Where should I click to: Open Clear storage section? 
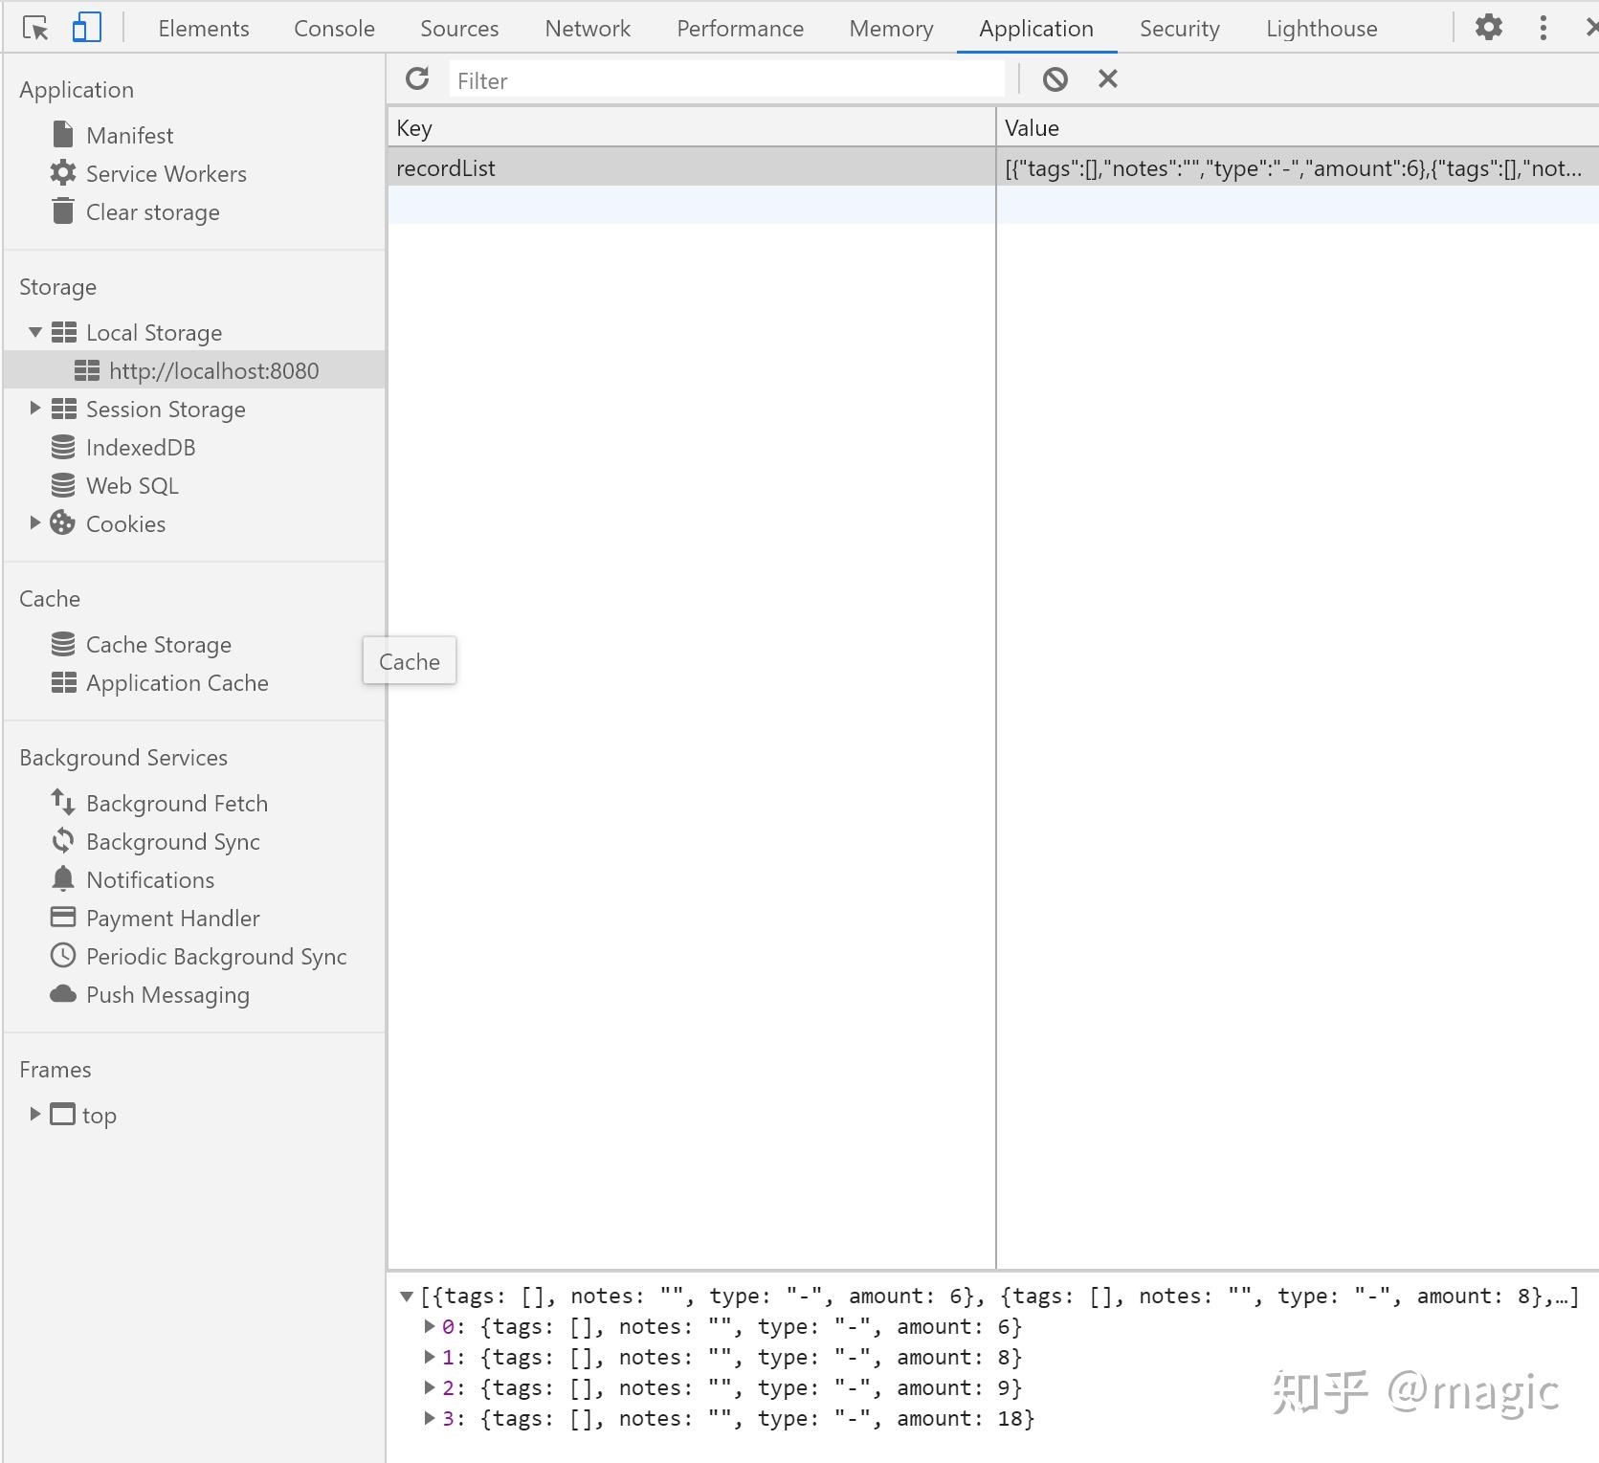point(152,211)
